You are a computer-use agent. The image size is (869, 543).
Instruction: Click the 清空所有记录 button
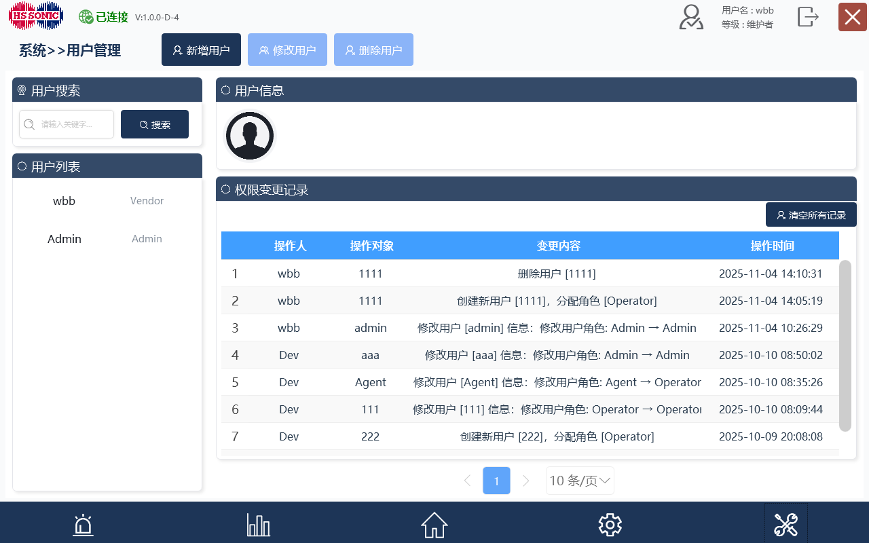tap(811, 214)
